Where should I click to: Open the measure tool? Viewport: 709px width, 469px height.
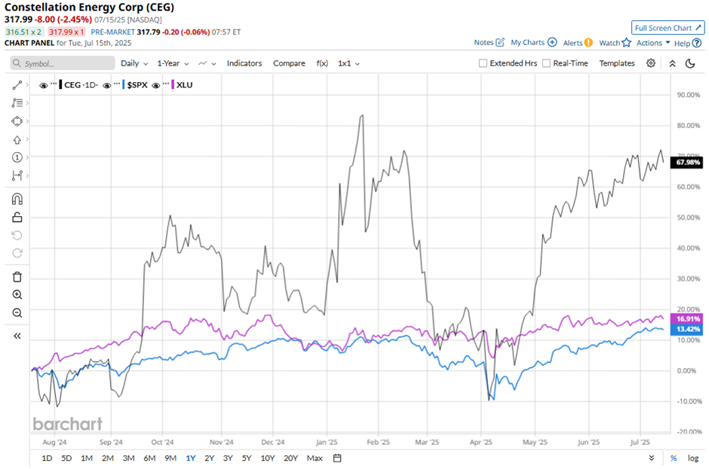(x=17, y=175)
